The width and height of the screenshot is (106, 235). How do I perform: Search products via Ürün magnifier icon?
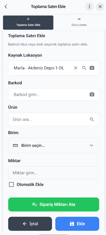[x=92, y=119]
